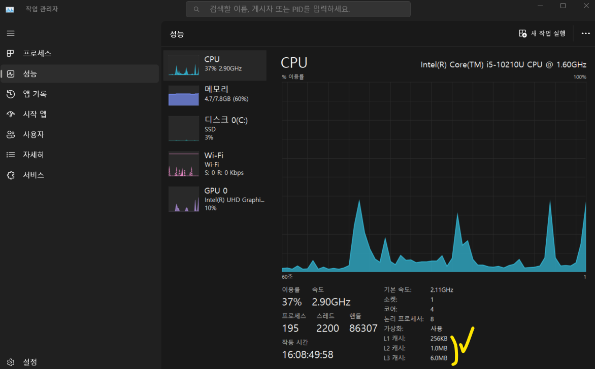Image resolution: width=595 pixels, height=369 pixels.
Task: Click the 새 작업 실행 icon
Action: (522, 33)
